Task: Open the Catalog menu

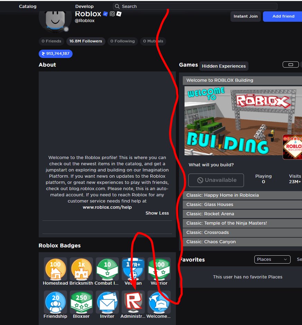Action: [28, 7]
